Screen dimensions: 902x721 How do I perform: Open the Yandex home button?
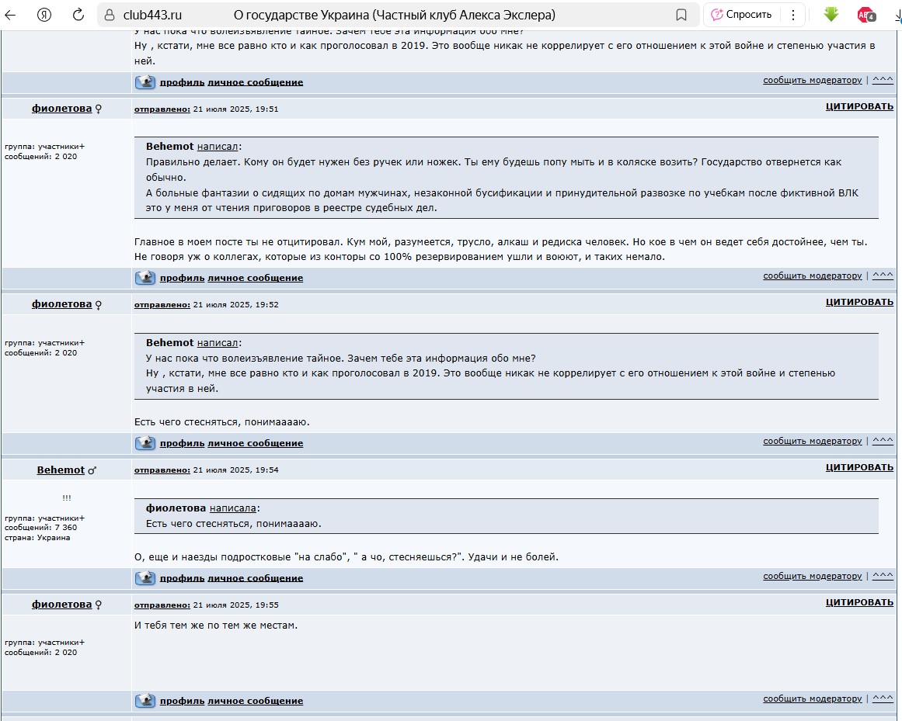pyautogui.click(x=44, y=15)
